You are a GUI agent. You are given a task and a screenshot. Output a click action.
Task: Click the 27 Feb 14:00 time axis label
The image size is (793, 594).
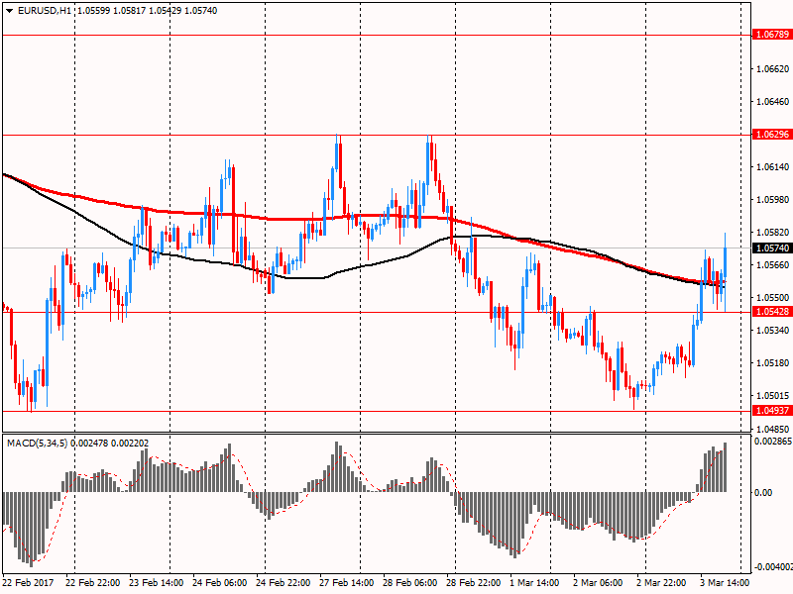click(x=347, y=583)
